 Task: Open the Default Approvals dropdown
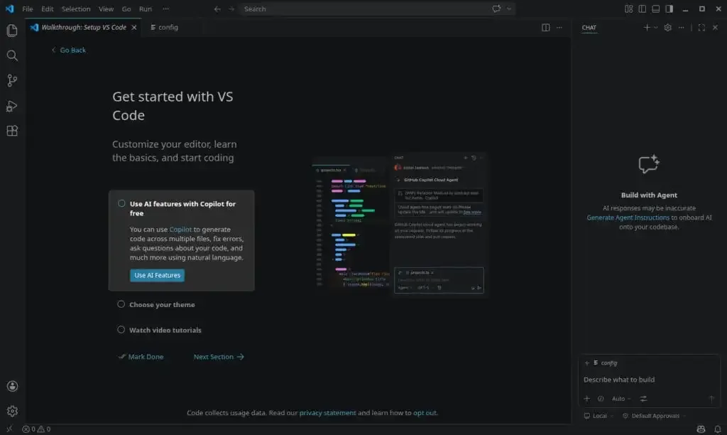point(654,416)
